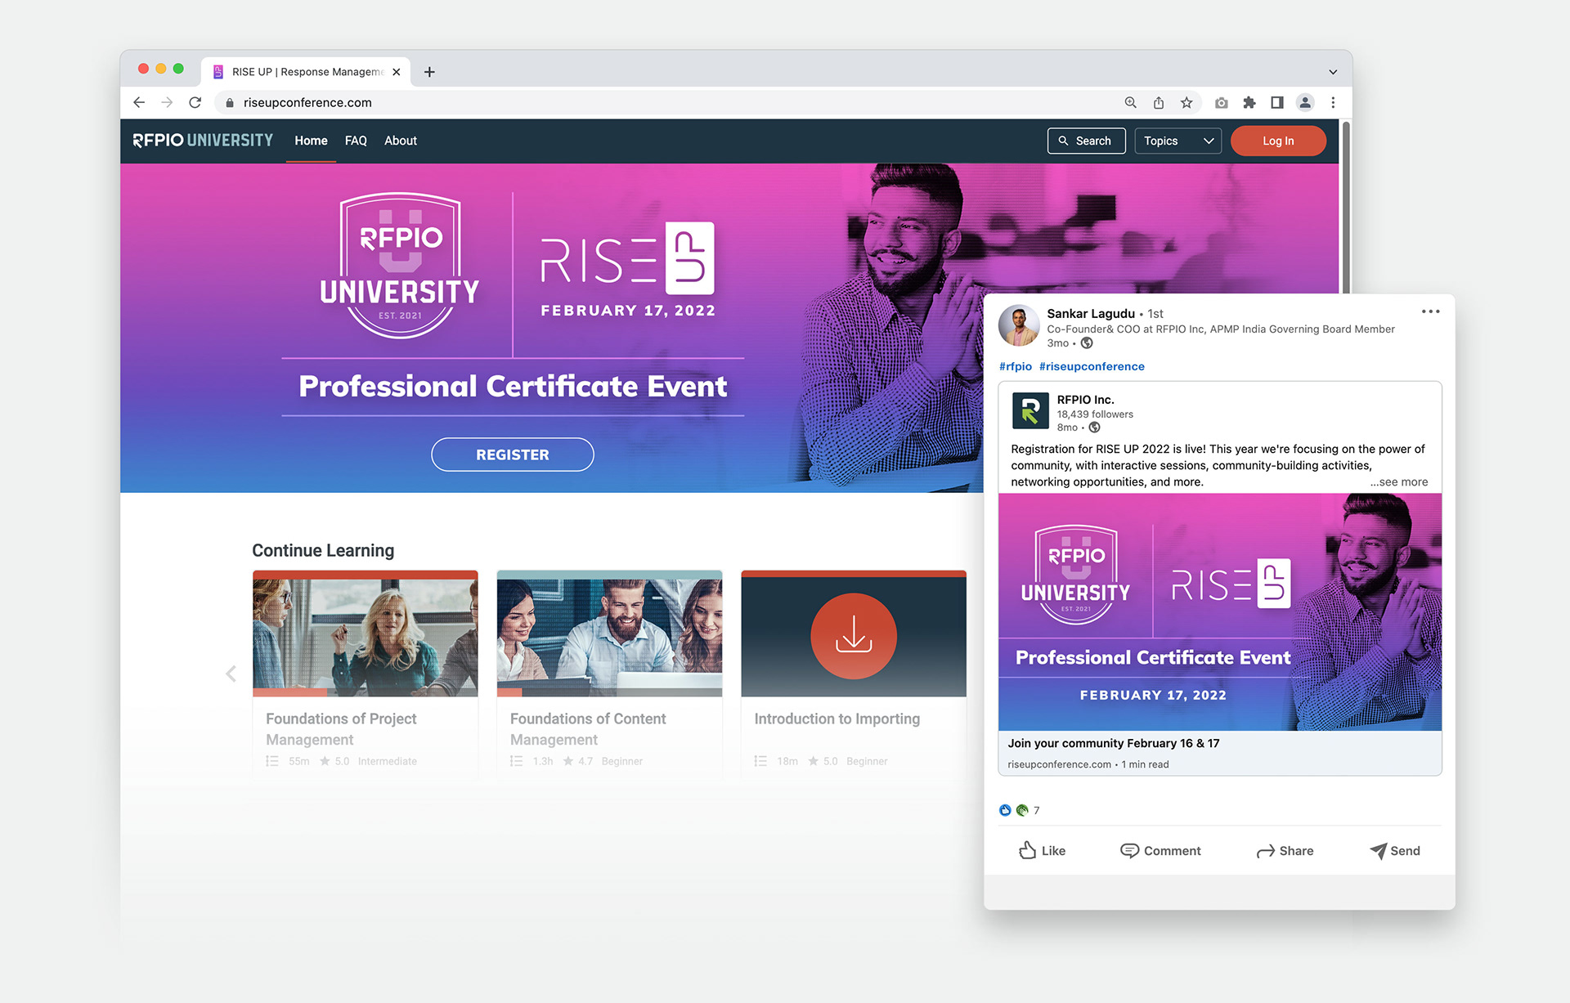The image size is (1570, 1003).
Task: Share the LinkedIn post
Action: coord(1285,851)
